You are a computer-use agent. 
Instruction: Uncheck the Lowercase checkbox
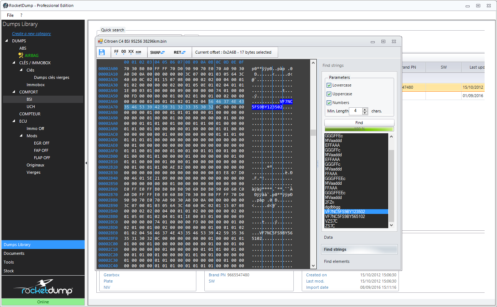tap(329, 85)
